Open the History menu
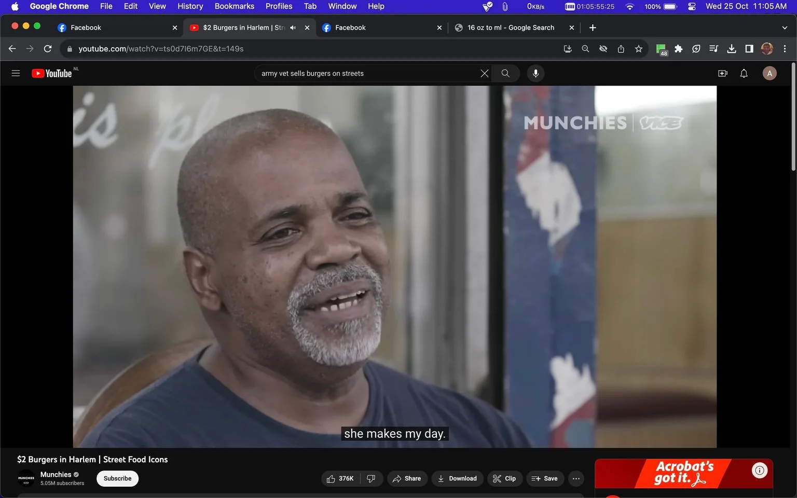The width and height of the screenshot is (797, 498). click(190, 6)
